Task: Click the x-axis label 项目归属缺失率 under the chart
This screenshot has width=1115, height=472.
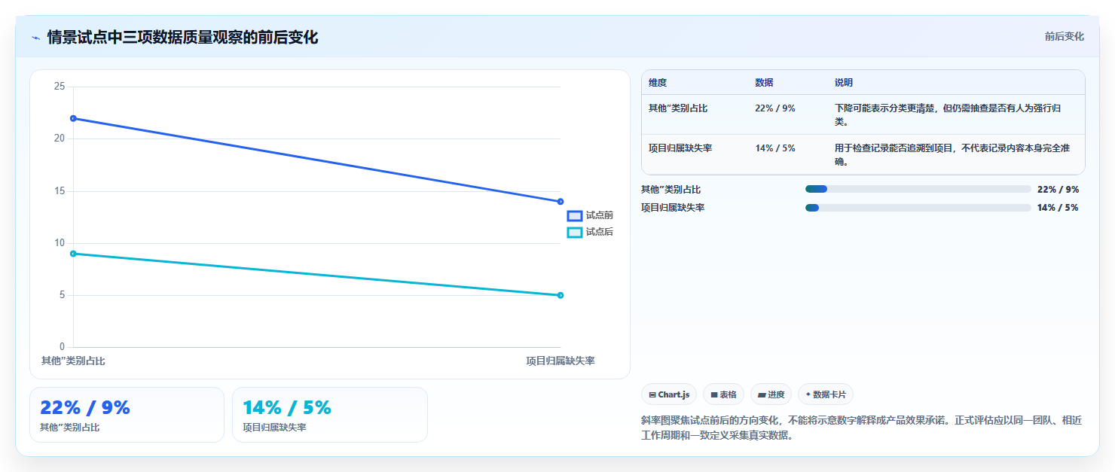Action: point(561,361)
